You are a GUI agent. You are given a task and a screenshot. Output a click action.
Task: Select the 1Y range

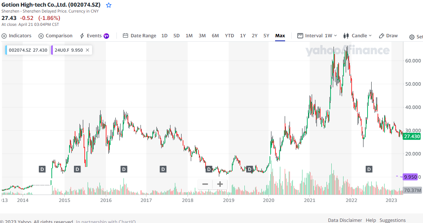point(243,35)
